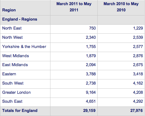
Task: Select Yorkshire & the Humber row label
Action: [x=24, y=47]
